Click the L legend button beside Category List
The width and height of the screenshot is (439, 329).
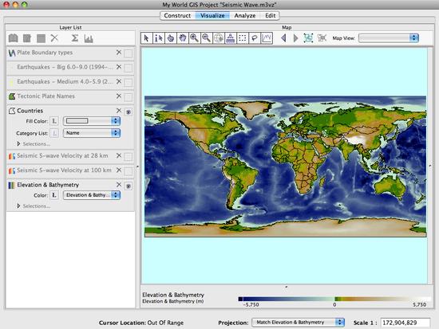[54, 133]
